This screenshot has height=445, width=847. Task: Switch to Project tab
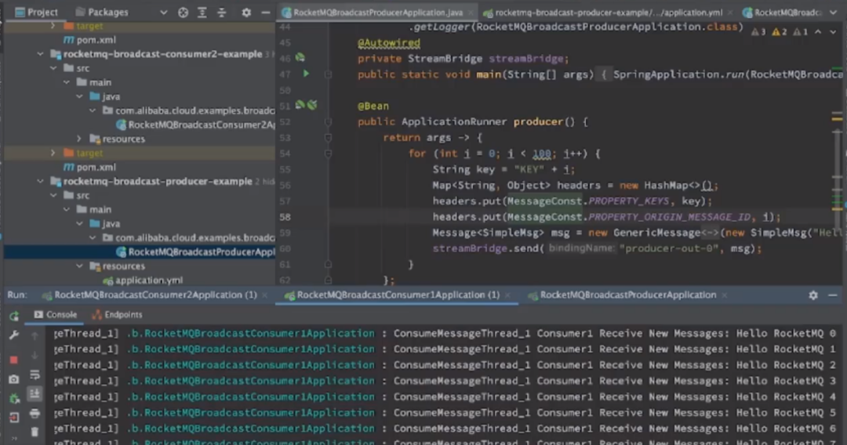pos(36,12)
